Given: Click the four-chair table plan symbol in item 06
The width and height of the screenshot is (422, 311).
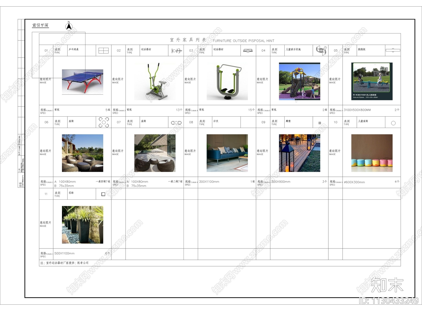Looking at the screenshot, I should point(104,122).
